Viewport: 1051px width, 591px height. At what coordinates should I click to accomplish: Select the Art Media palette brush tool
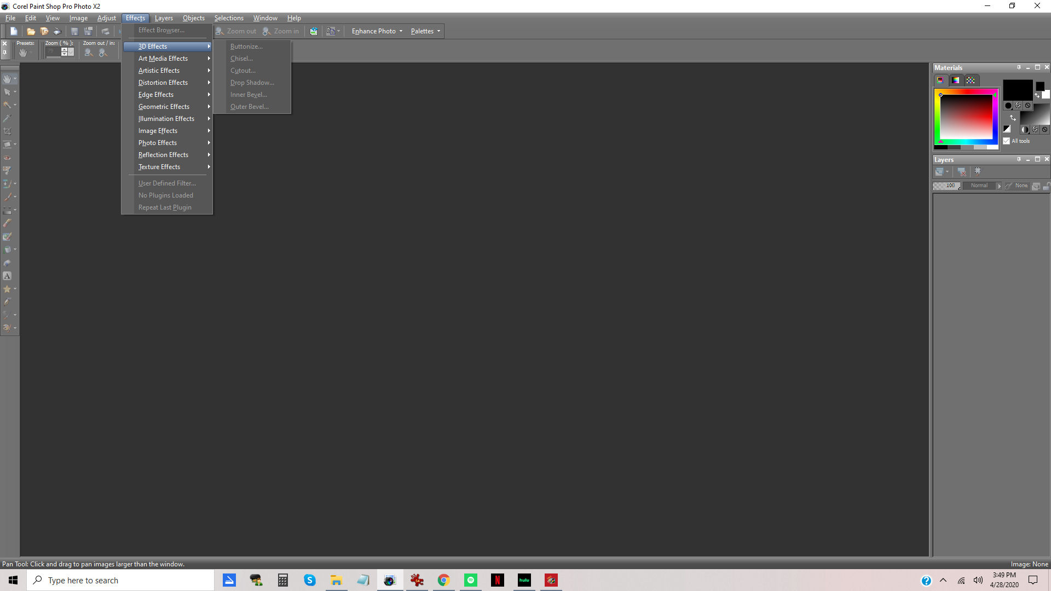7,328
